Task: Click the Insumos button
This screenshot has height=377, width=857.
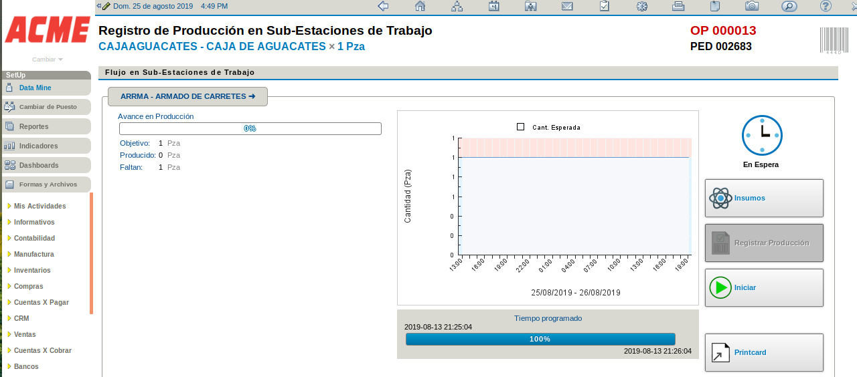Action: tap(764, 198)
